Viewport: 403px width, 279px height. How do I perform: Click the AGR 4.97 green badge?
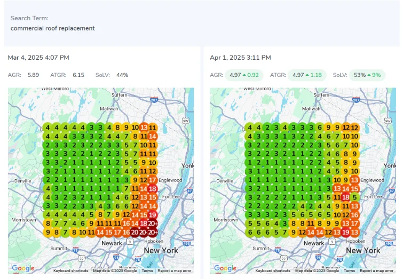(x=244, y=75)
